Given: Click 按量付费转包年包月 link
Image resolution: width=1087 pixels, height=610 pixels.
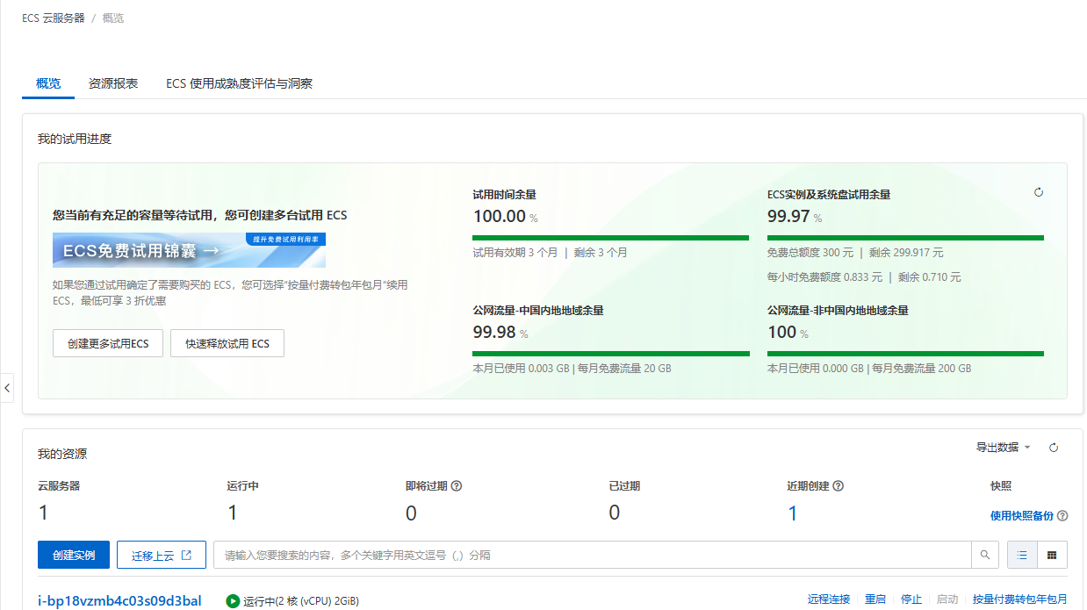Looking at the screenshot, I should coord(1020,599).
